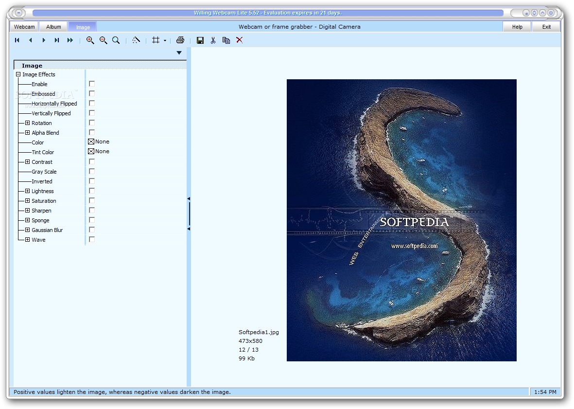
Task: Expand the Gaussian Blur node
Action: tap(27, 230)
